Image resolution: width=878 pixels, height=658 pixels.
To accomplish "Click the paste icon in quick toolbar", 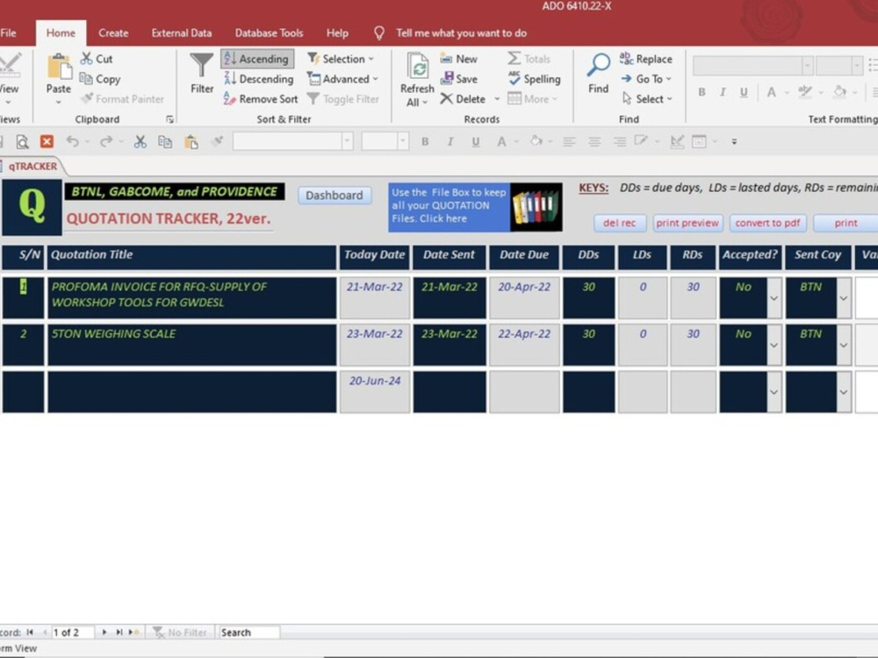I will tap(191, 141).
